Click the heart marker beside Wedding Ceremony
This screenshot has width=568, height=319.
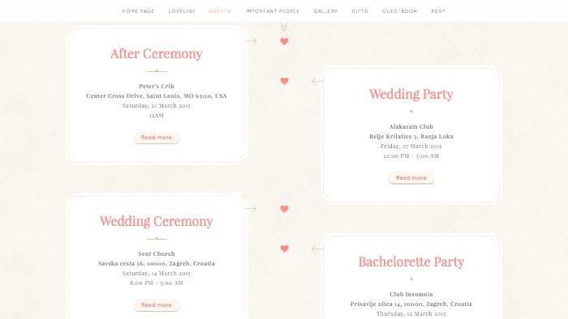coord(284,209)
